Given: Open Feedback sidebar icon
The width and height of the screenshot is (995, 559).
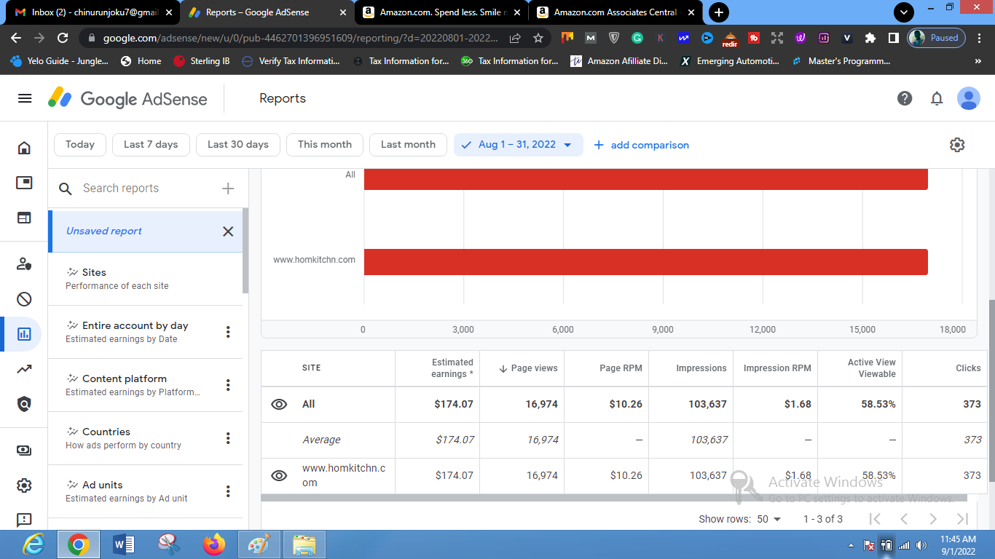Looking at the screenshot, I should pos(24,520).
